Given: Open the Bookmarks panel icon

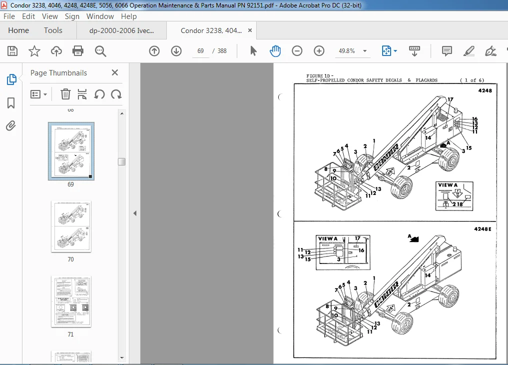Looking at the screenshot, I should tap(10, 103).
